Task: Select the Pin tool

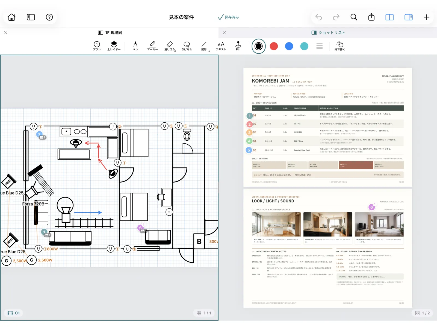Action: (238, 46)
